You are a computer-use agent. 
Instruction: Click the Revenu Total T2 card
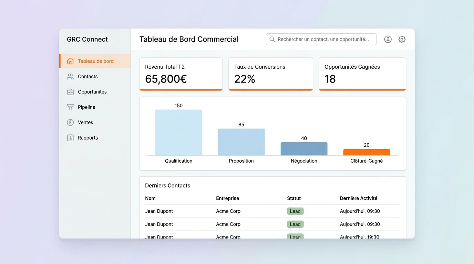(x=181, y=74)
